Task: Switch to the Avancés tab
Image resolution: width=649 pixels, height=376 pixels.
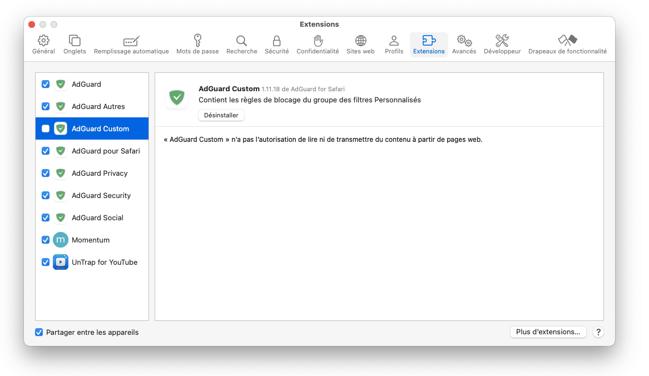Action: pyautogui.click(x=464, y=44)
